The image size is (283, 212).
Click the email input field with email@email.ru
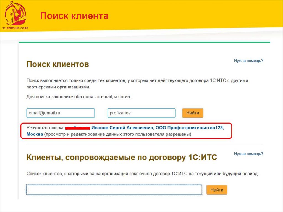coord(61,113)
